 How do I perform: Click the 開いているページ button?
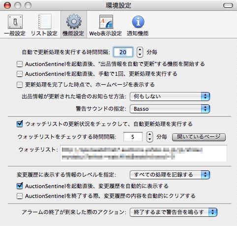point(199,137)
